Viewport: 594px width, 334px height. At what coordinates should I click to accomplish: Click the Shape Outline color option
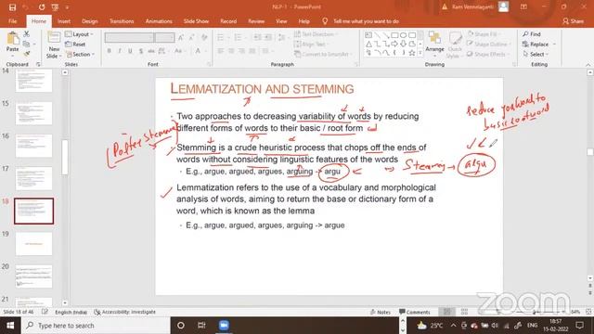click(x=489, y=45)
